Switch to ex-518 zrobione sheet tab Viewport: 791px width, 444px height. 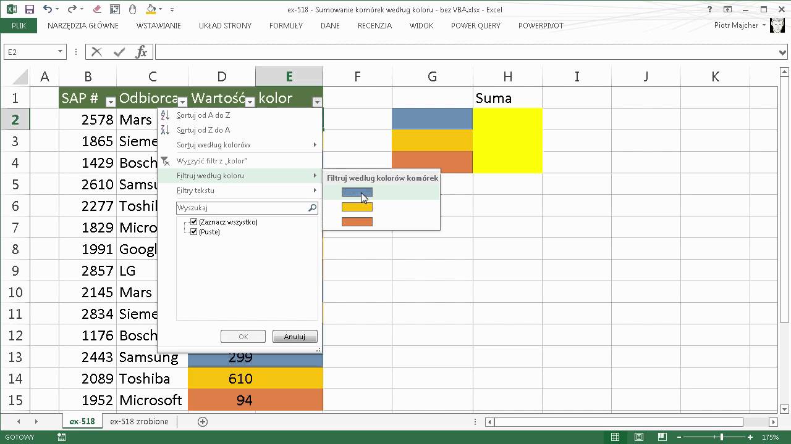(x=139, y=421)
